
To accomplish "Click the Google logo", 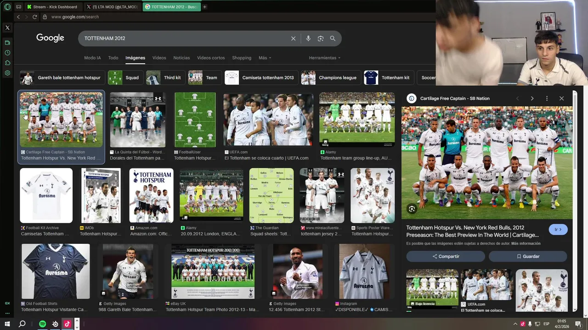I will 50,38.
